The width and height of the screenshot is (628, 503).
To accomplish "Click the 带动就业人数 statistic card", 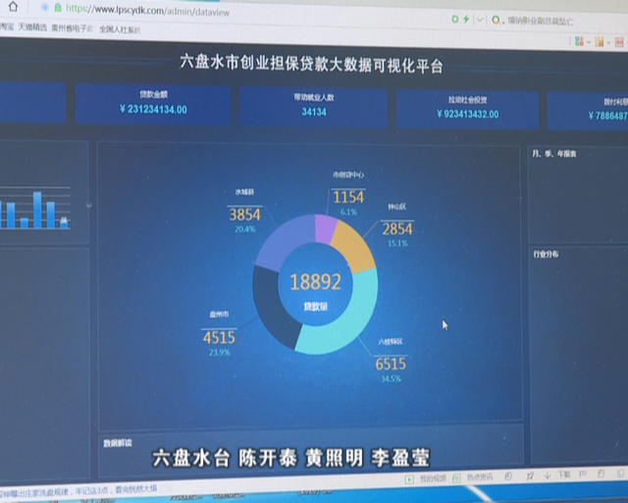I will (314, 106).
